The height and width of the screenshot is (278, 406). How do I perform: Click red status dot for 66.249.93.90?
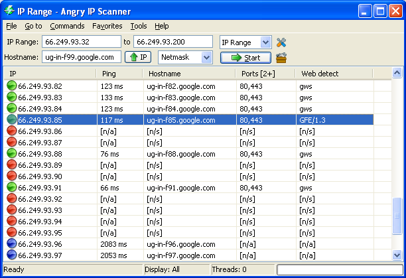[11, 176]
